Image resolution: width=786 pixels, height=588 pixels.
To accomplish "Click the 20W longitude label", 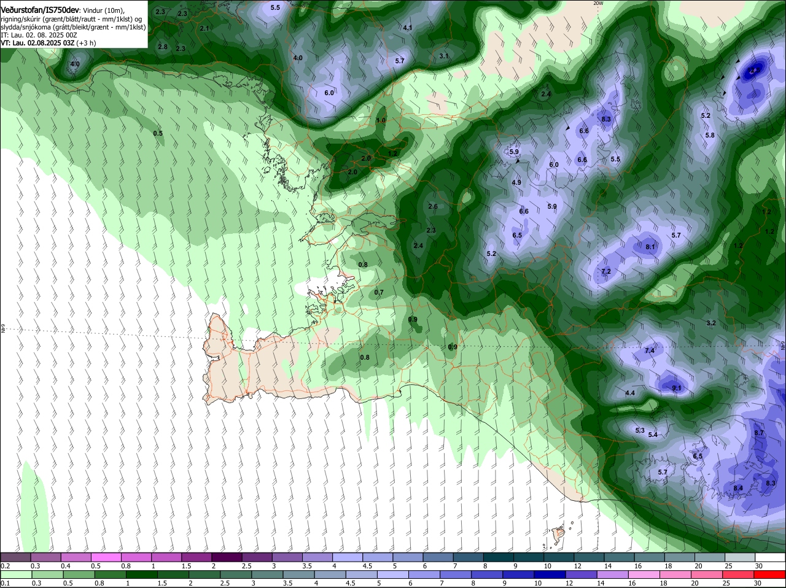I will pyautogui.click(x=597, y=2).
